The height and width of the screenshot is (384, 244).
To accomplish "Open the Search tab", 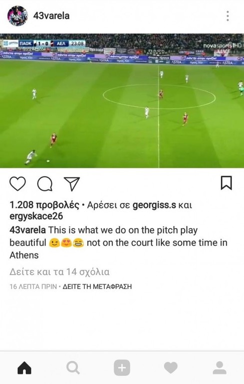I will (73, 368).
